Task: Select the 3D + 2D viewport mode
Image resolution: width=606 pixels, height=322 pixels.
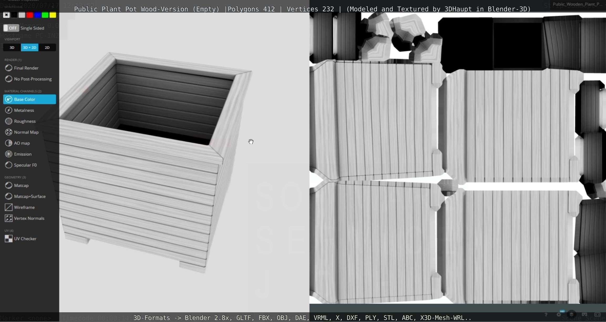Action: pyautogui.click(x=29, y=48)
